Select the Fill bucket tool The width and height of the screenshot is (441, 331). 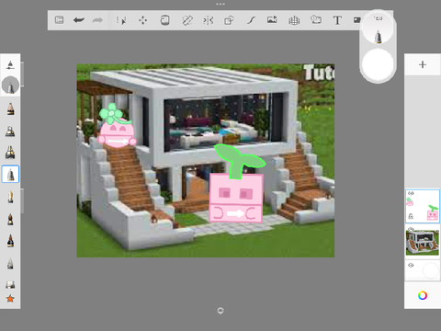164,20
